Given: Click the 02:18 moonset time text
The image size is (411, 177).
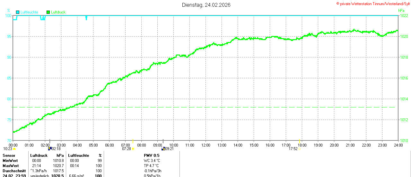Looking at the screenshot, I should point(56,149).
